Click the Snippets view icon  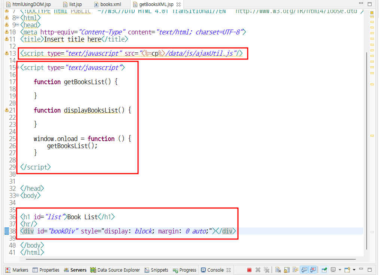[x=147, y=270]
